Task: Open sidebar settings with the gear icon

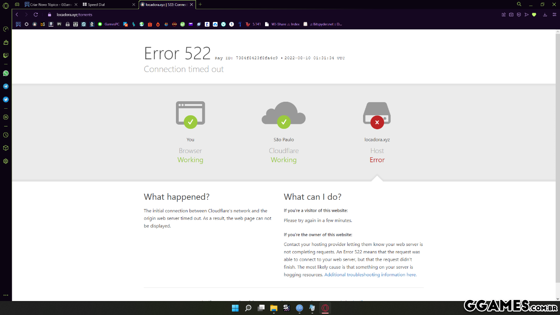Action: [x=6, y=161]
